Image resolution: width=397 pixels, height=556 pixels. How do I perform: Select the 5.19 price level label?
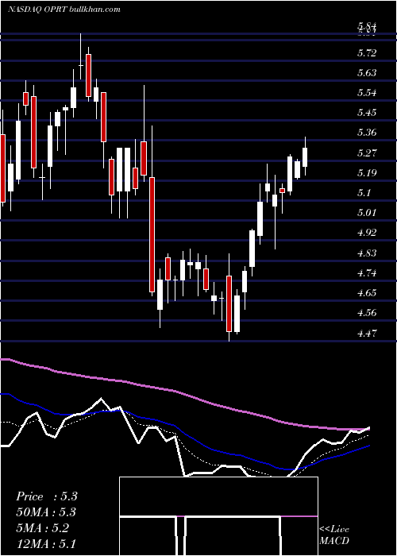click(367, 173)
